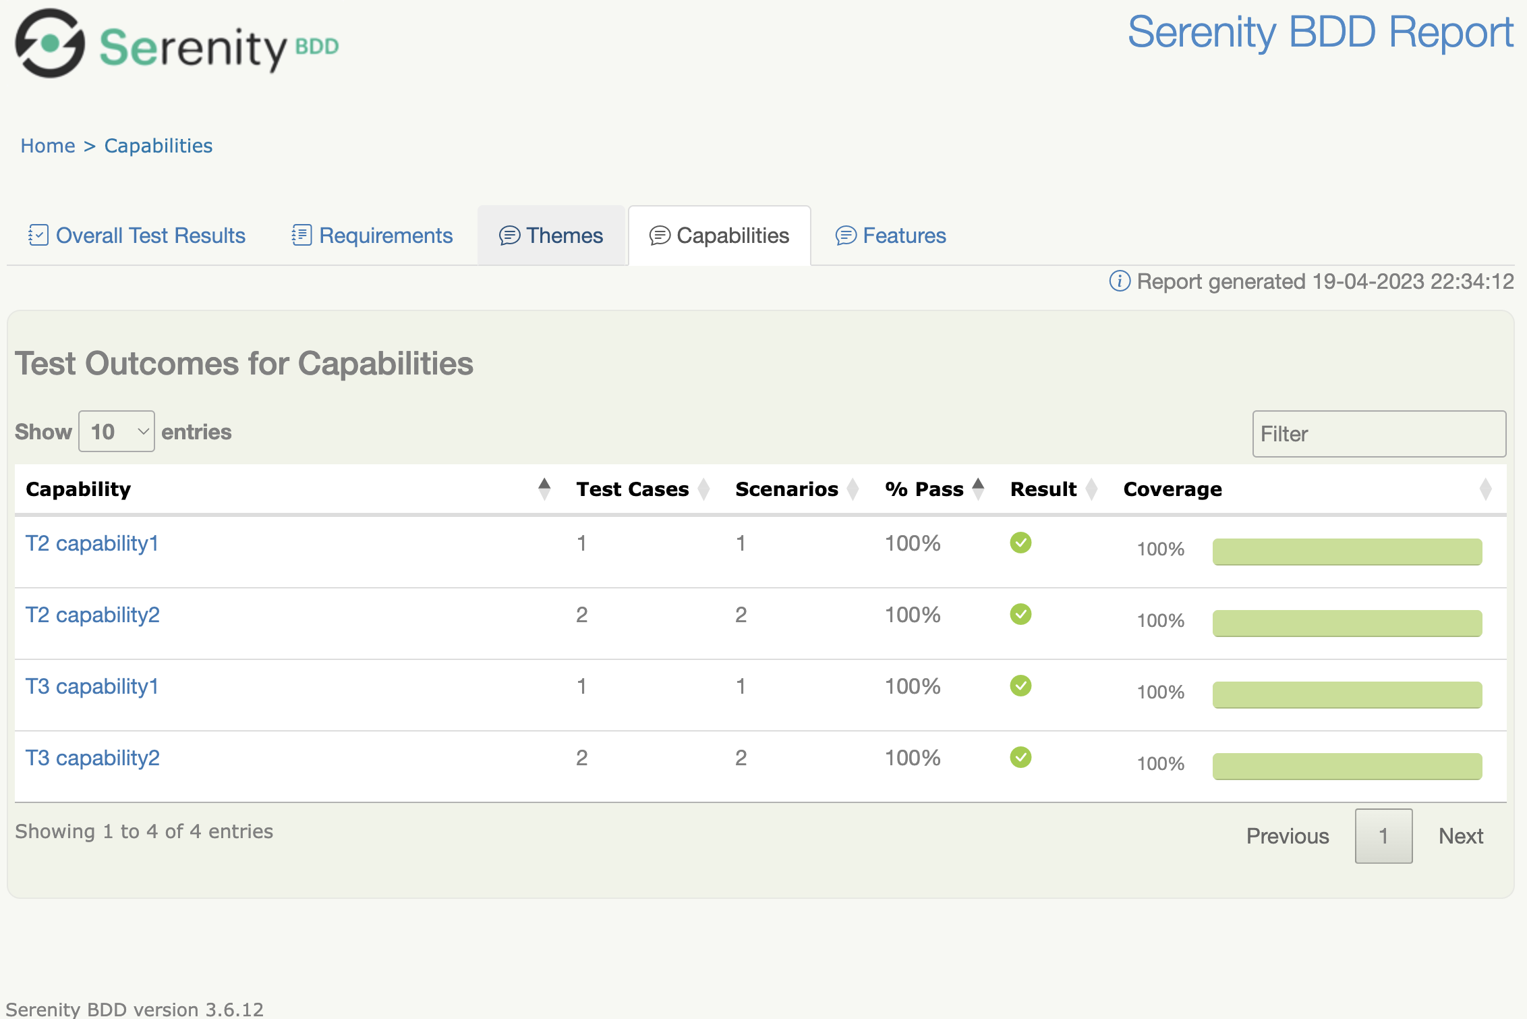
Task: Click the Requirements document icon
Action: (301, 236)
